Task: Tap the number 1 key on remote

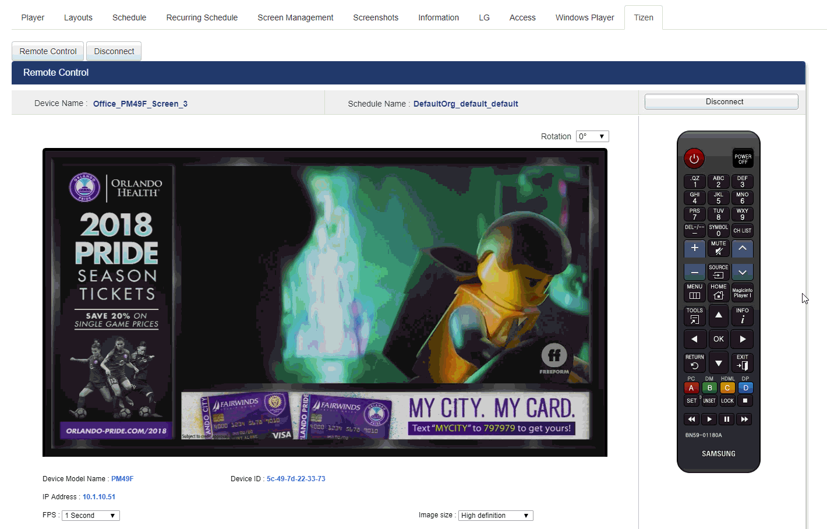Action: (x=695, y=182)
